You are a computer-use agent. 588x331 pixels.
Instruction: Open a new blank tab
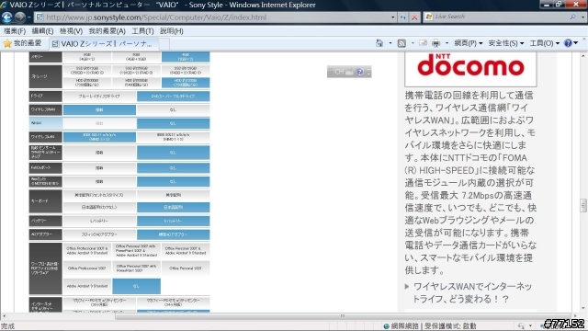(164, 44)
